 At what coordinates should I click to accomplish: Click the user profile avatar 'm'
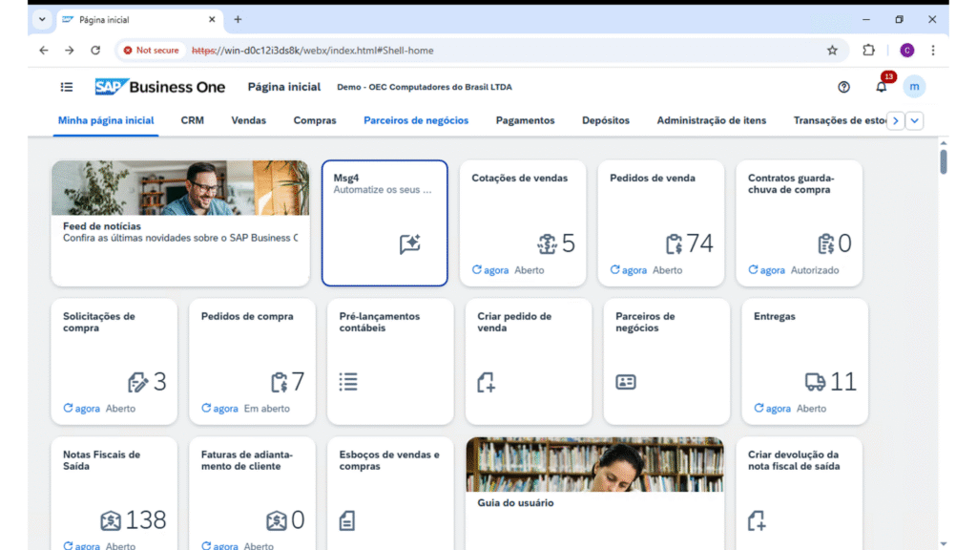coord(914,87)
